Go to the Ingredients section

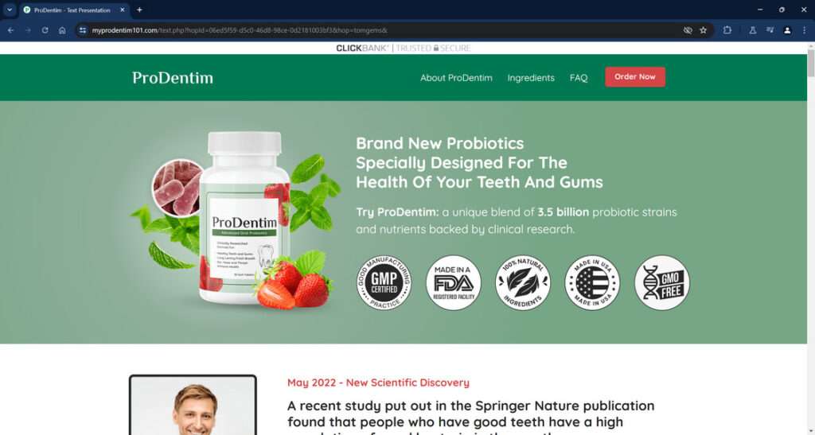531,78
